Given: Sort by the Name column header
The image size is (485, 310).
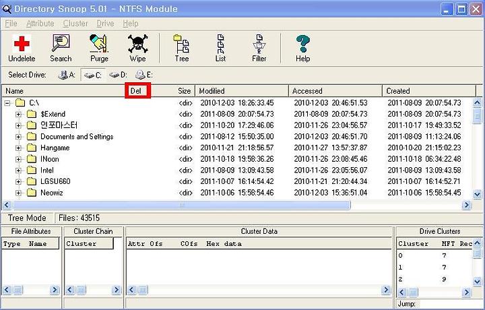Looking at the screenshot, I should pos(65,91).
